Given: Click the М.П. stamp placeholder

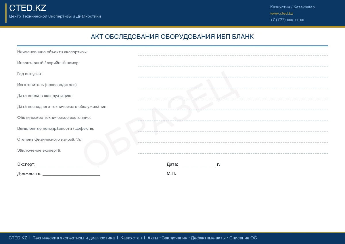Looking at the screenshot, I should 171,174.
